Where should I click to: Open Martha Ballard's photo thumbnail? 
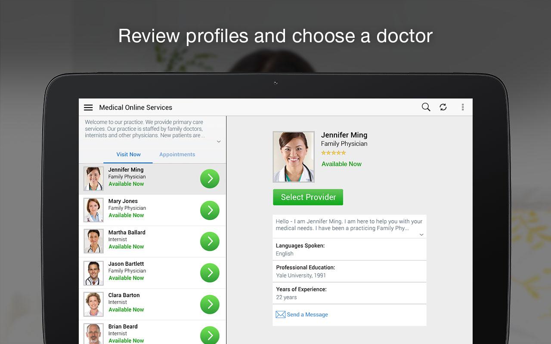[x=93, y=241]
